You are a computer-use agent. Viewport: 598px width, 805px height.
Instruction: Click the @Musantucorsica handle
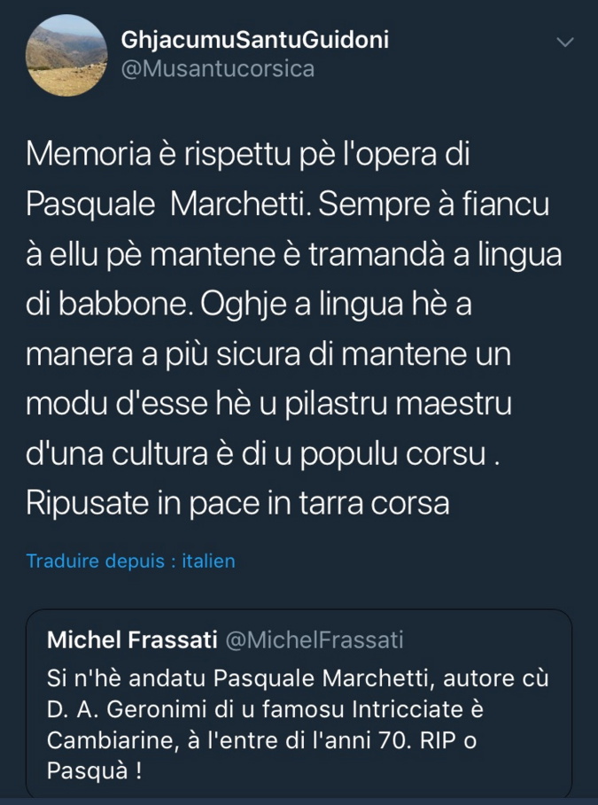coord(217,68)
